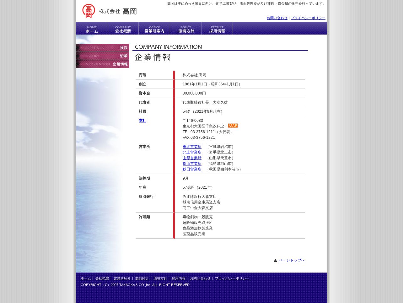Image resolution: width=403 pixels, height=303 pixels.
Task: Click the 取引銀行 row label
Action: pyautogui.click(x=146, y=197)
